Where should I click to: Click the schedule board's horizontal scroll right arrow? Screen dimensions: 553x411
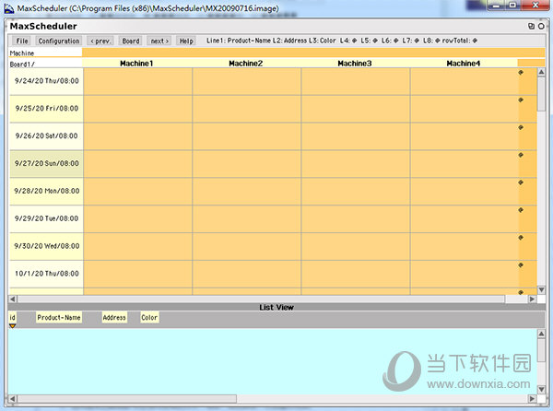tap(532, 299)
